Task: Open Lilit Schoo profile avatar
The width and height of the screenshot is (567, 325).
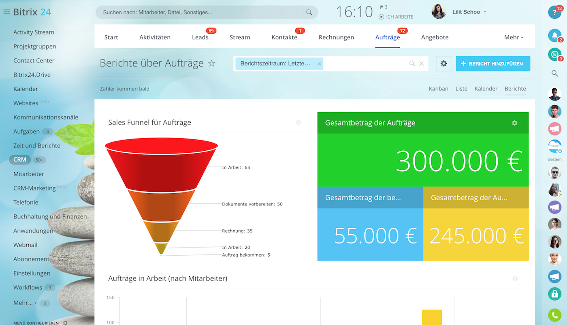Action: tap(439, 12)
